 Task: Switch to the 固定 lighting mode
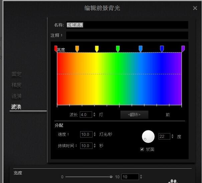[16, 74]
